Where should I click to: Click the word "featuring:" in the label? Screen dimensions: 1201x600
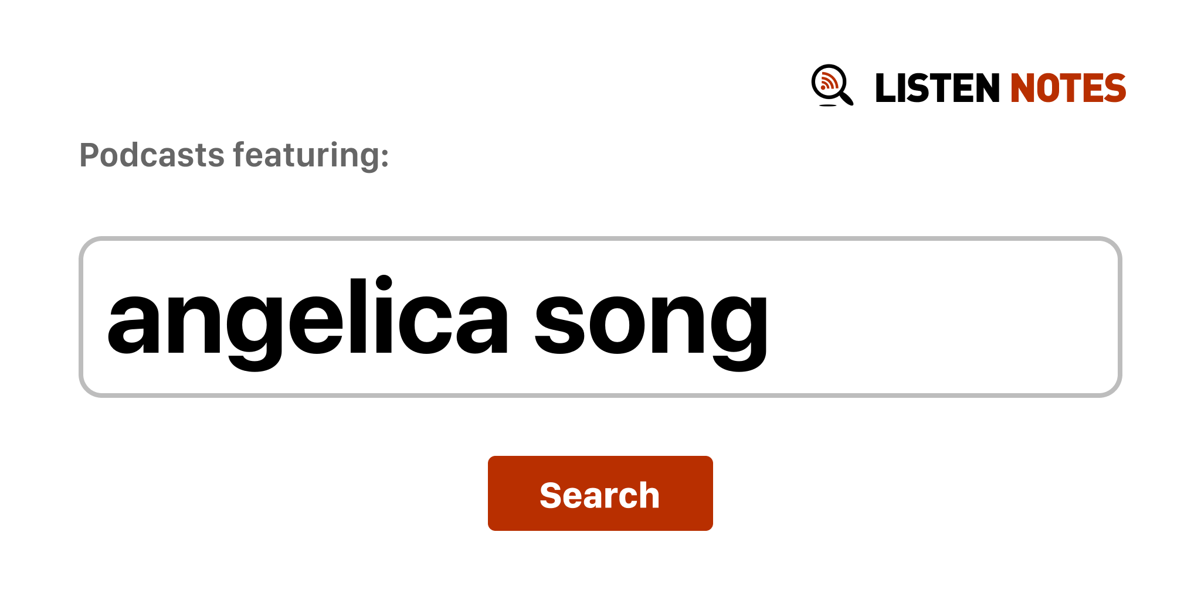(311, 155)
